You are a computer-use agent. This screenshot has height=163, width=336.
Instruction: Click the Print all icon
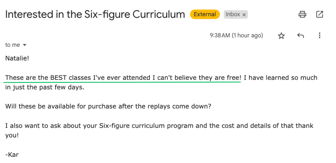302,14
